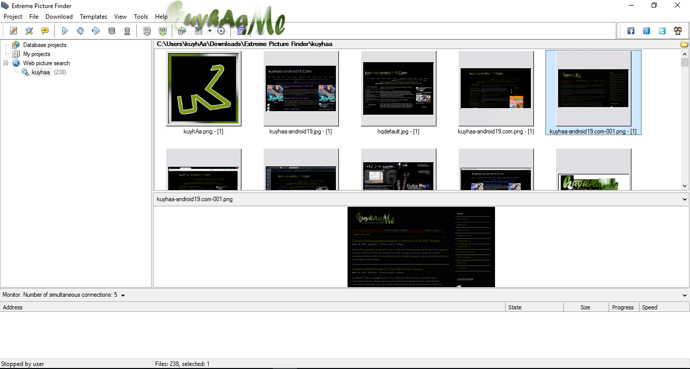Open view mode dropdown arrow in toolbar

click(210, 31)
